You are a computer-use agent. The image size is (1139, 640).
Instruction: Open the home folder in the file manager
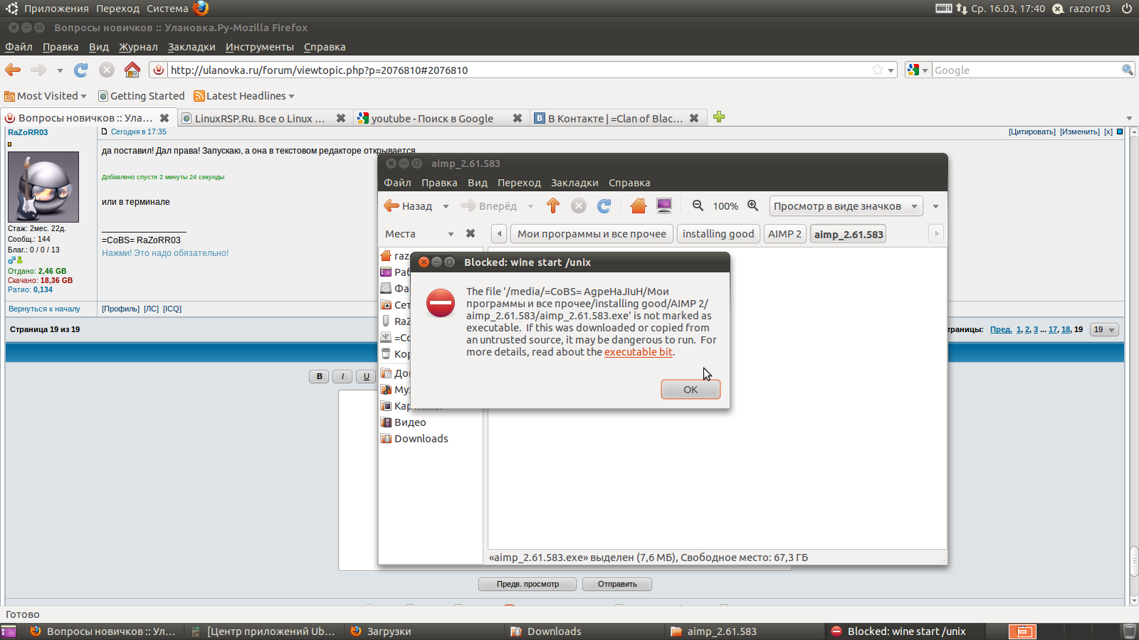[638, 206]
